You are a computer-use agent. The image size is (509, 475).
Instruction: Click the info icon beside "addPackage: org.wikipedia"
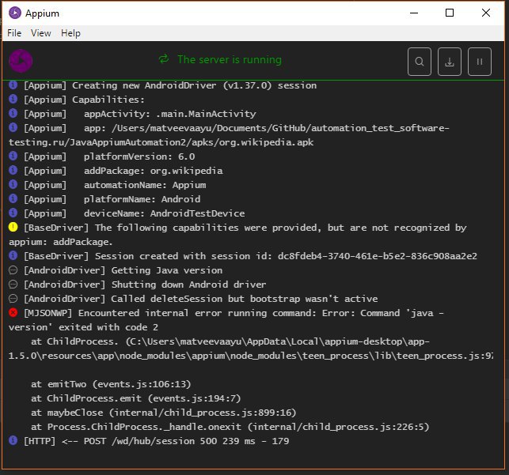tap(13, 170)
